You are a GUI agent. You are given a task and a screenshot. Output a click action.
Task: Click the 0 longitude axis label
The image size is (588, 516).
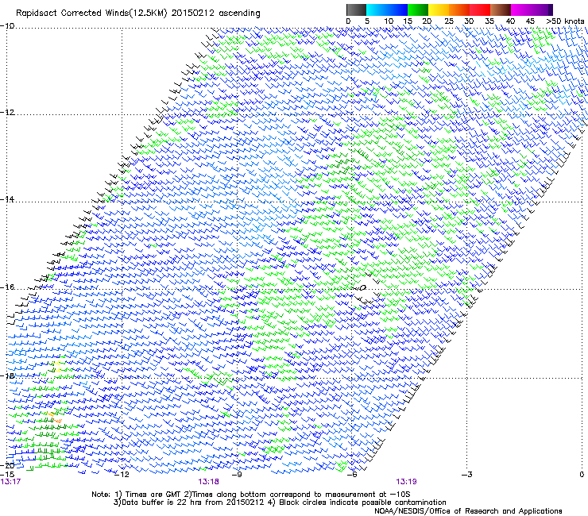coord(582,475)
